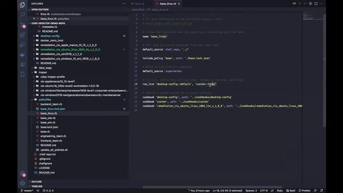Click the code minimap
This screenshot has height=193, width=343.
tap(312, 17)
